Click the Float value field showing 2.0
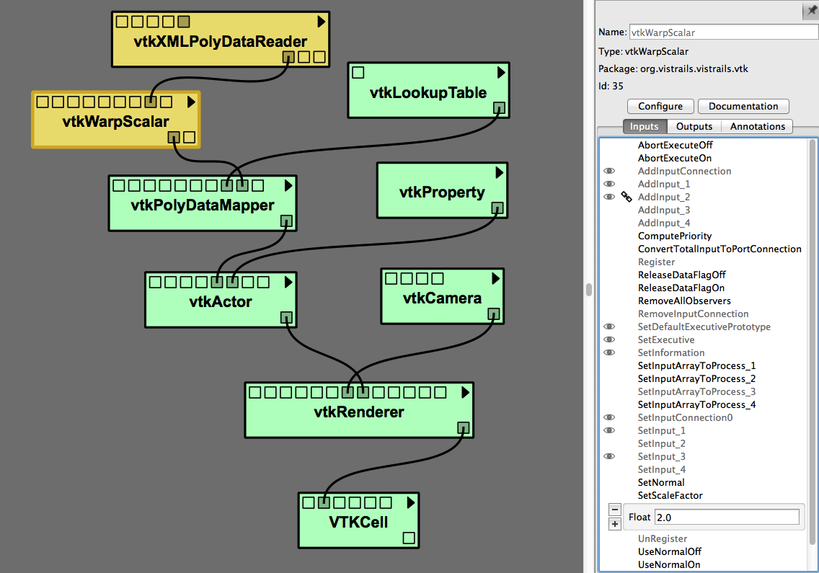 click(726, 517)
